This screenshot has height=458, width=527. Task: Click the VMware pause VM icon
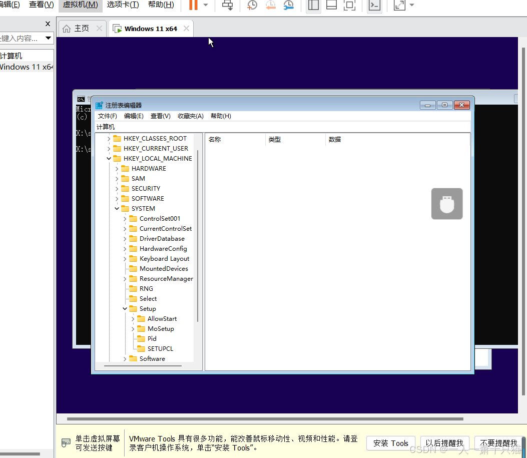click(x=193, y=5)
